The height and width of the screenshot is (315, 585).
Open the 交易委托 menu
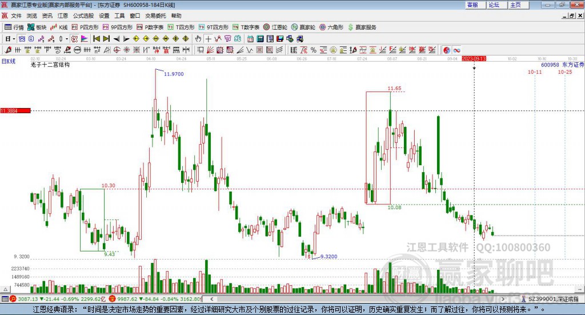(155, 15)
